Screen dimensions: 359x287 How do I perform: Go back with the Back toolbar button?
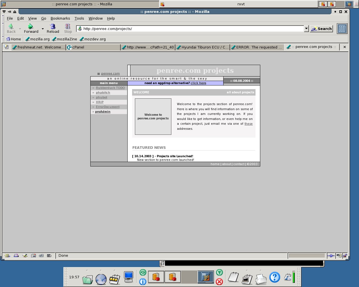click(x=11, y=29)
